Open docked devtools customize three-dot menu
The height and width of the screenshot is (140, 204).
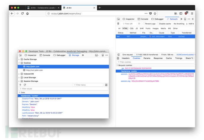(x=189, y=19)
